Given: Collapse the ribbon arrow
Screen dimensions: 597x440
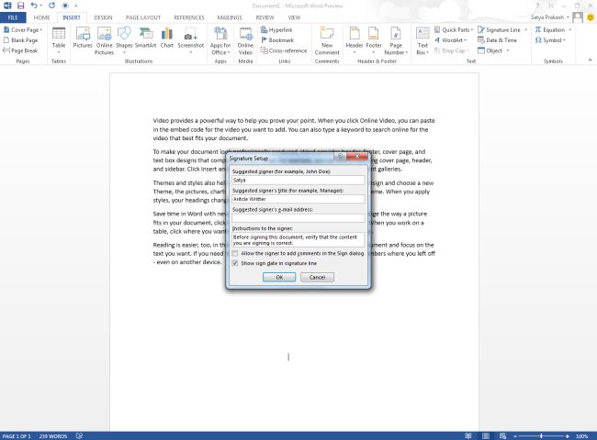Looking at the screenshot, I should click(591, 60).
